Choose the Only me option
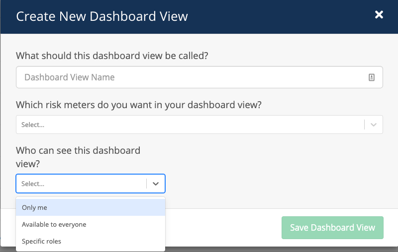This screenshot has width=398, height=252. (91, 207)
